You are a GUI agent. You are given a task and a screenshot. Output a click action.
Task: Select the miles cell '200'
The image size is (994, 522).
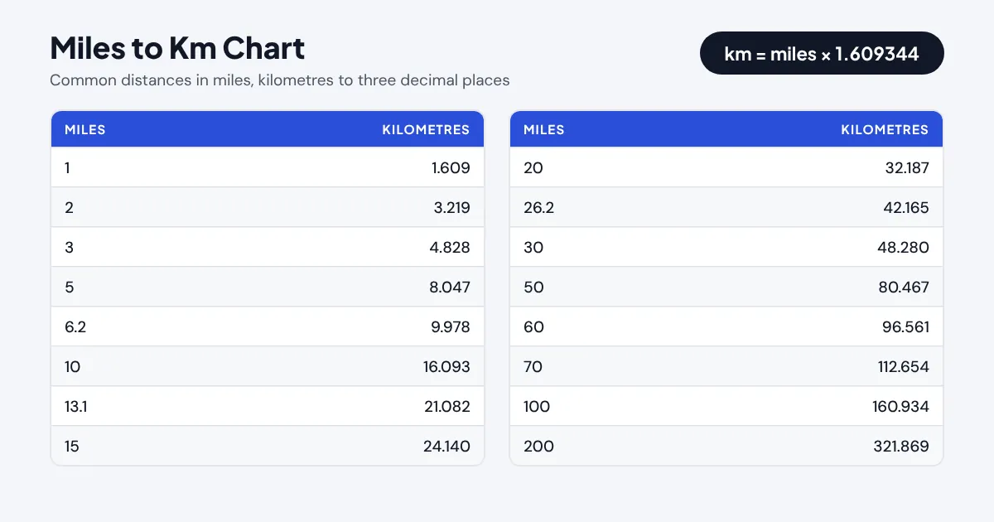pyautogui.click(x=538, y=446)
